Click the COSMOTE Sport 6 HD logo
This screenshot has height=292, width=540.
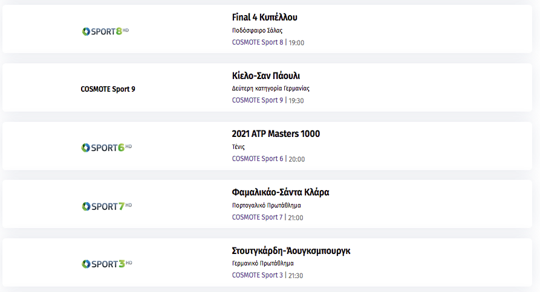pos(106,148)
